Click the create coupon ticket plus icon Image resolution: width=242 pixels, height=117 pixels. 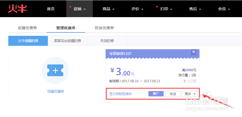pyautogui.click(x=55, y=70)
